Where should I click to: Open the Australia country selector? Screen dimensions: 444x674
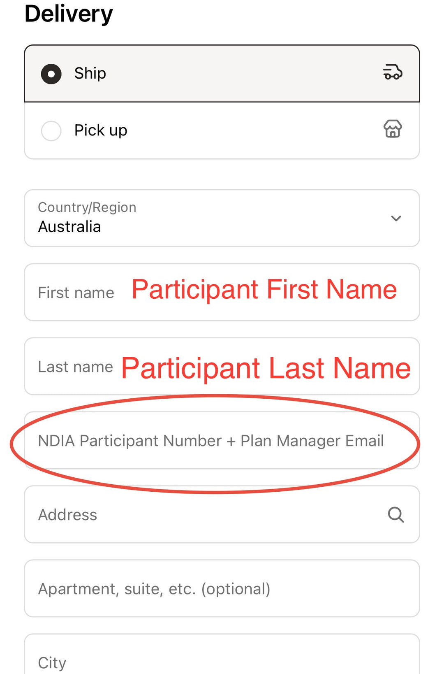point(222,218)
